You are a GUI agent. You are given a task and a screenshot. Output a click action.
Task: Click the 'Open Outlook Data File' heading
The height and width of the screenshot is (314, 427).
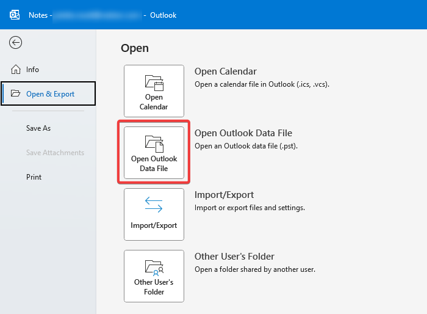pos(243,133)
